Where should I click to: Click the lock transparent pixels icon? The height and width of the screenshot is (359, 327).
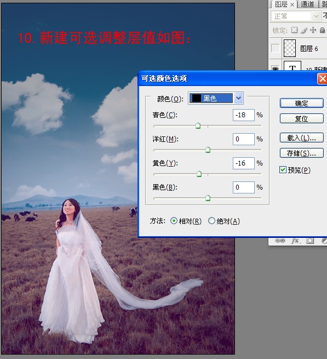point(295,30)
